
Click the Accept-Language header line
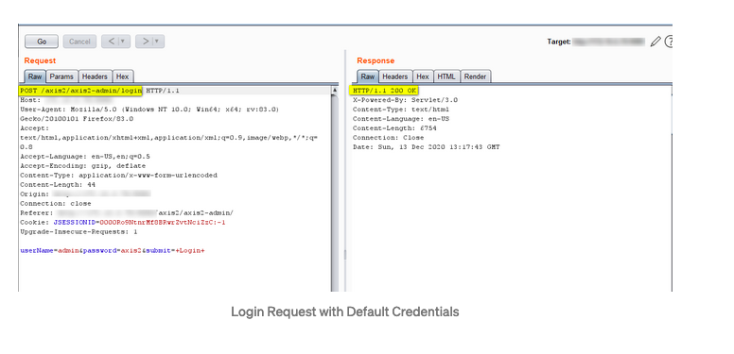coord(85,157)
